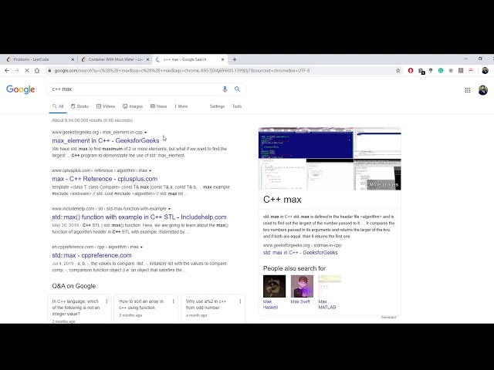494x370 pixels.
Task: Open Max MATLAB related search thumbnail
Action: [x=330, y=286]
